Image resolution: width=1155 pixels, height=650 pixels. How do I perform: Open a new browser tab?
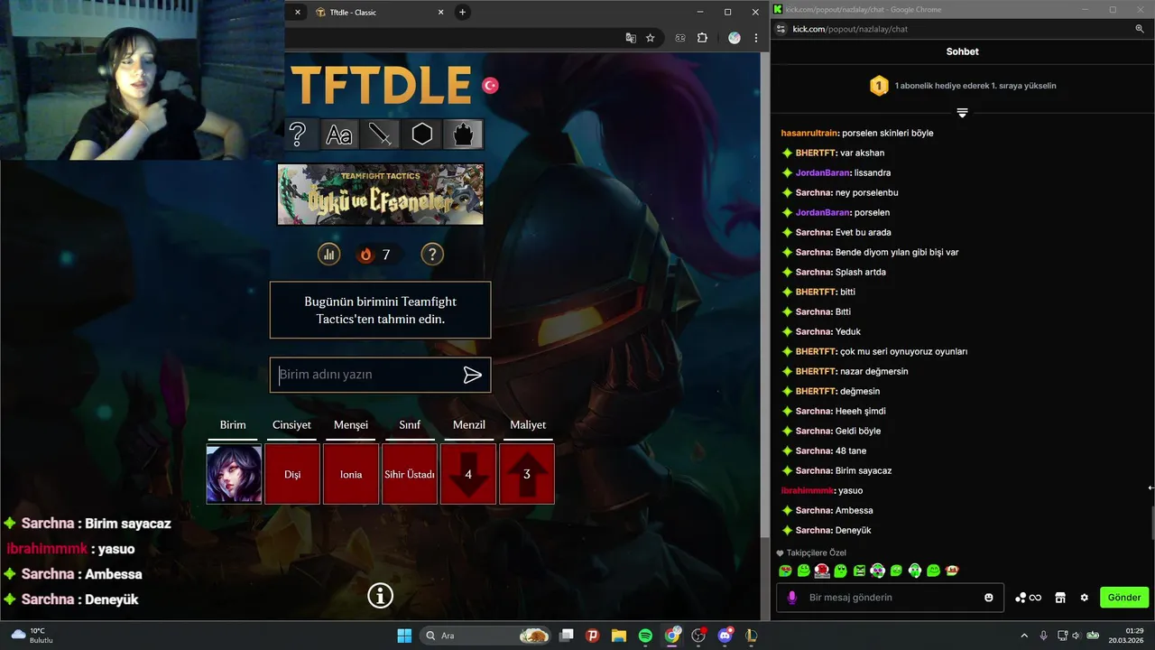pyautogui.click(x=462, y=13)
